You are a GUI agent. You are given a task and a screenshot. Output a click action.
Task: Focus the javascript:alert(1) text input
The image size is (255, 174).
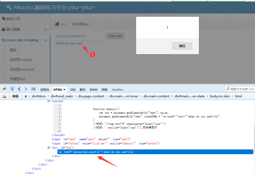click(80, 36)
